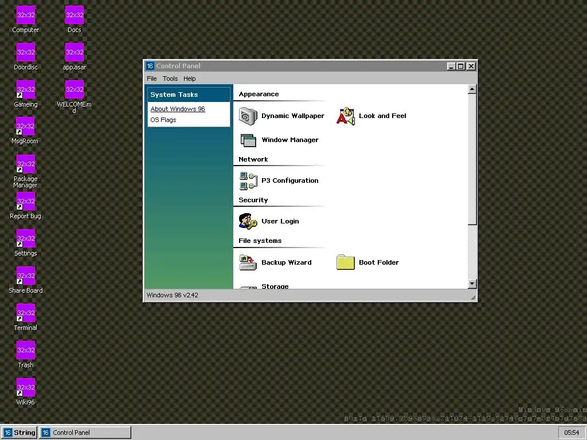Click the vertical scrollbar thumb
This screenshot has width=587, height=440.
pos(472,159)
